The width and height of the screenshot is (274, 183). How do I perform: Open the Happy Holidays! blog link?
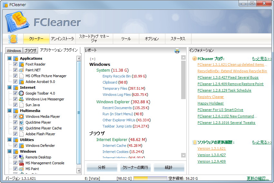210,103
